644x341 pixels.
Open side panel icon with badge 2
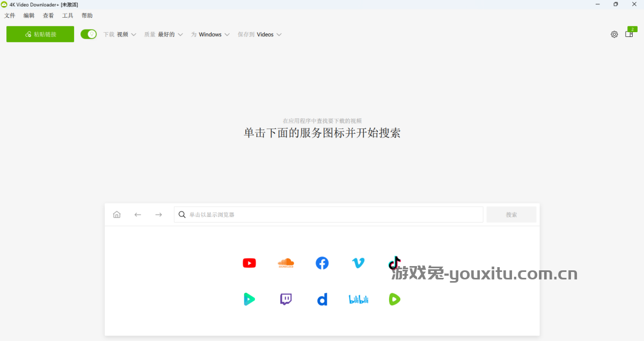[x=630, y=33]
